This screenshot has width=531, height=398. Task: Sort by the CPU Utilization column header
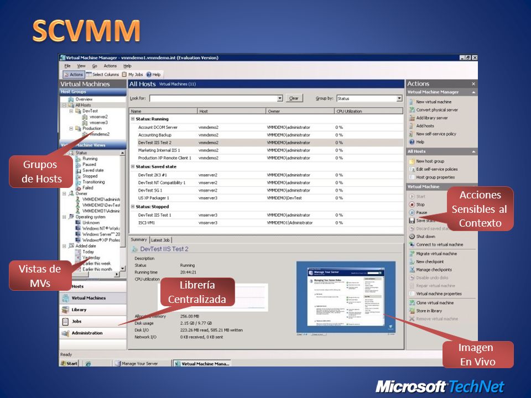point(368,111)
